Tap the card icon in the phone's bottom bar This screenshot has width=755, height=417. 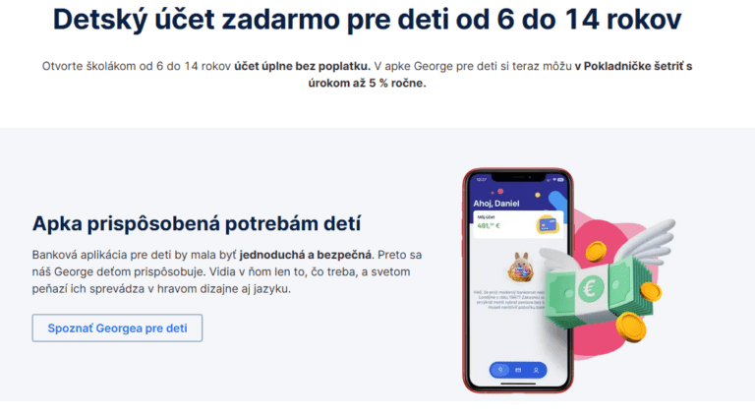(x=518, y=371)
